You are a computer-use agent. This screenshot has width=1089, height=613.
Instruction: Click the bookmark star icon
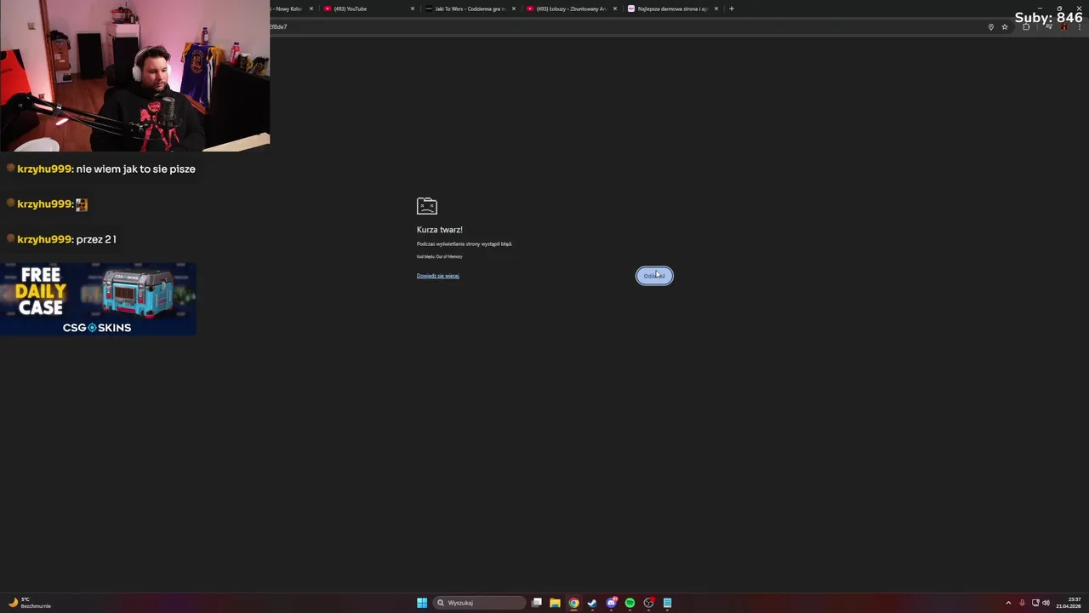pos(1005,27)
